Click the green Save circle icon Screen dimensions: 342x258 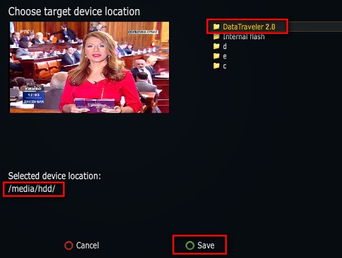click(190, 246)
